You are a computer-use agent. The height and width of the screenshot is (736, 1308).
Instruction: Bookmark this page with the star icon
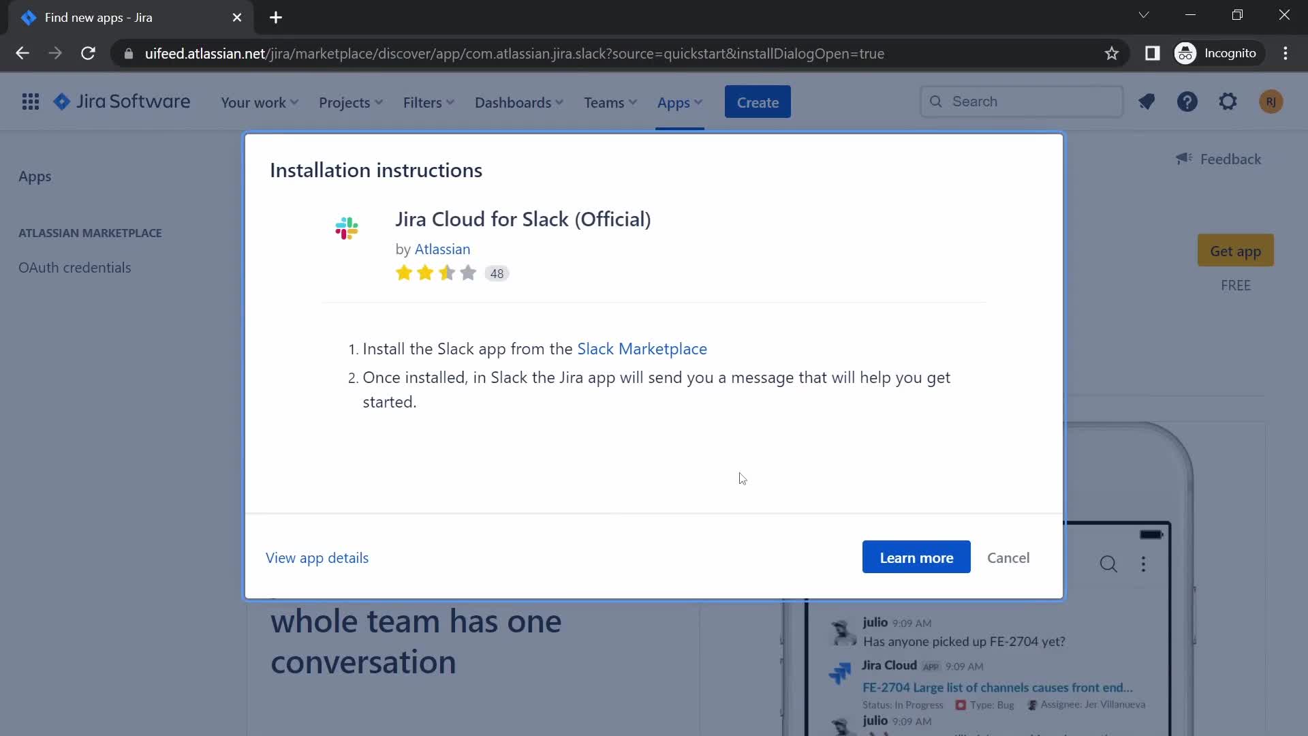[x=1112, y=53]
